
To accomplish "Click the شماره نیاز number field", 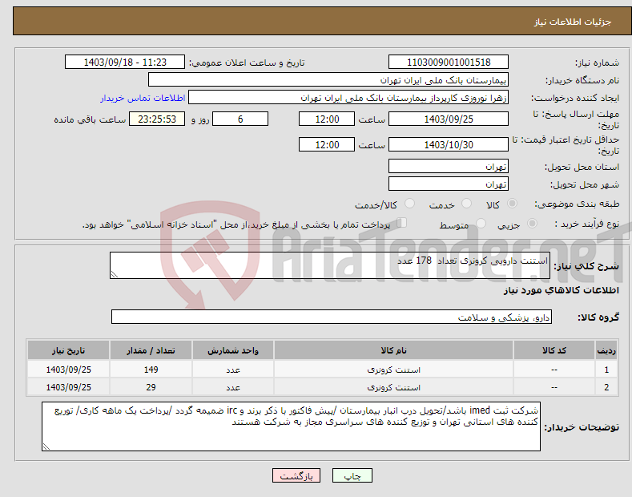I will [x=449, y=63].
